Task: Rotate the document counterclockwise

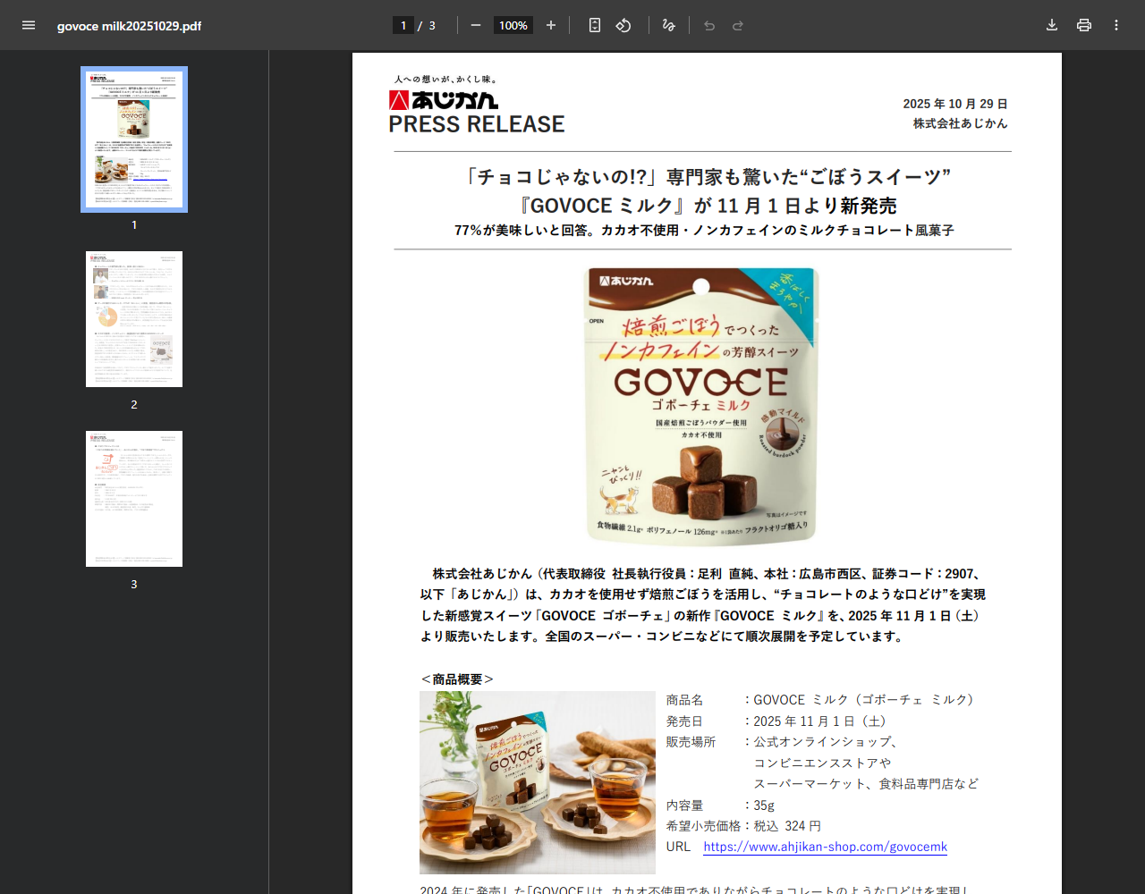Action: click(x=623, y=25)
